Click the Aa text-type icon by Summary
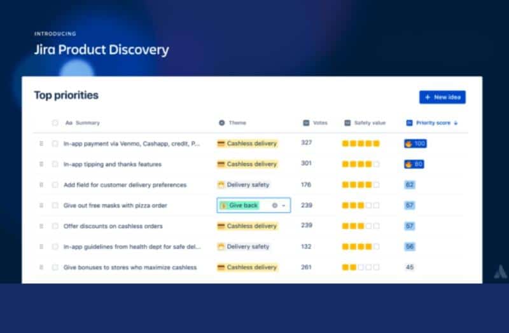The image size is (509, 333). (x=69, y=123)
